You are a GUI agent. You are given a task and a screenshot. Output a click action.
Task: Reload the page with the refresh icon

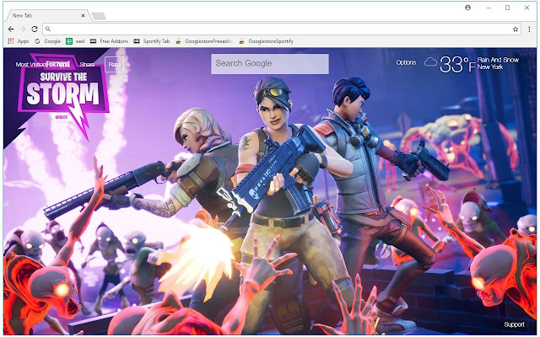click(x=35, y=29)
